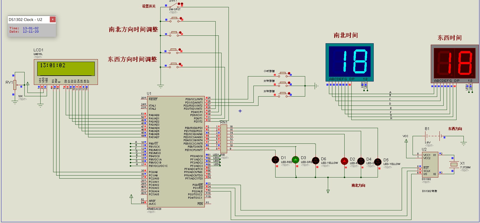Click the 7.3728M crystal frequency value

[465, 167]
